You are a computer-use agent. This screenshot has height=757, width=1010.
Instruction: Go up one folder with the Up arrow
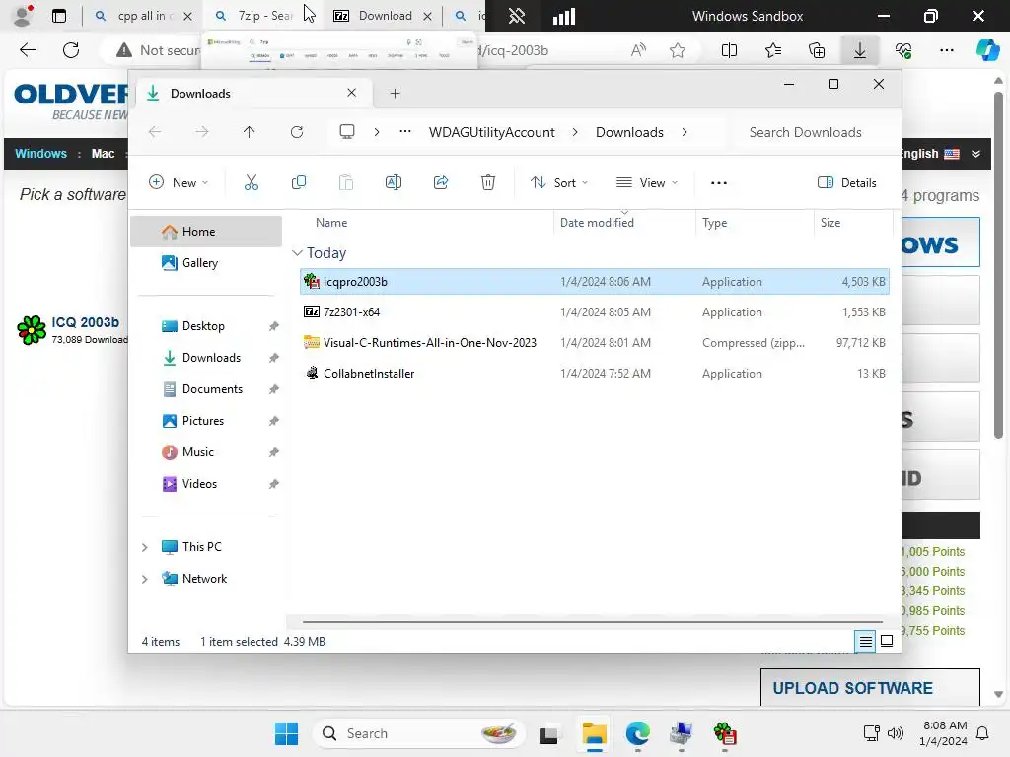pyautogui.click(x=250, y=132)
